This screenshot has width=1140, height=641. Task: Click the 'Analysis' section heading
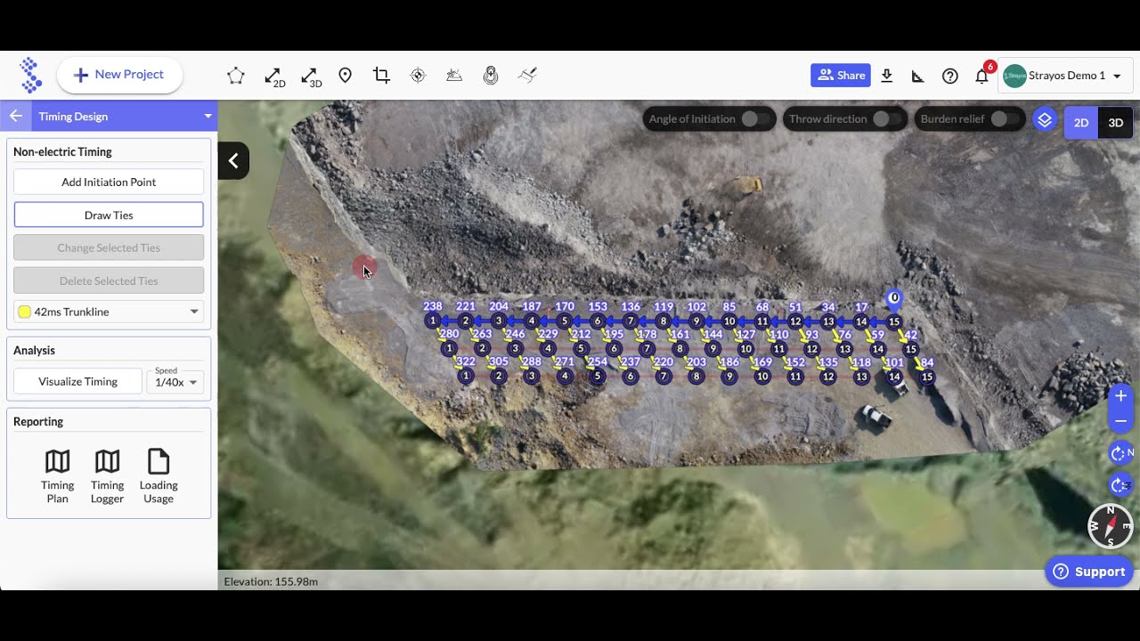click(x=34, y=350)
